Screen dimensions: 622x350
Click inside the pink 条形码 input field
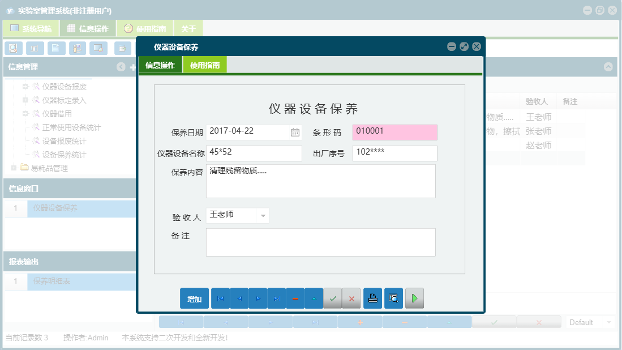pyautogui.click(x=394, y=131)
